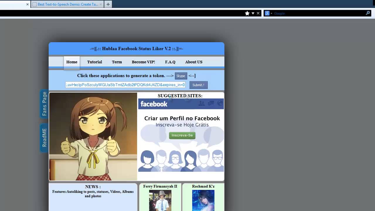
Task: Click the Criar um Perfil no Facebook headline
Action: pyautogui.click(x=182, y=118)
